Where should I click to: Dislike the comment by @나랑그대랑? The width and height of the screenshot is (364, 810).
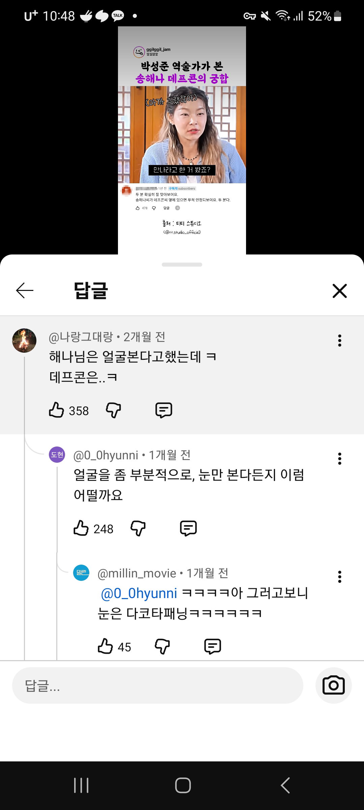tap(113, 410)
